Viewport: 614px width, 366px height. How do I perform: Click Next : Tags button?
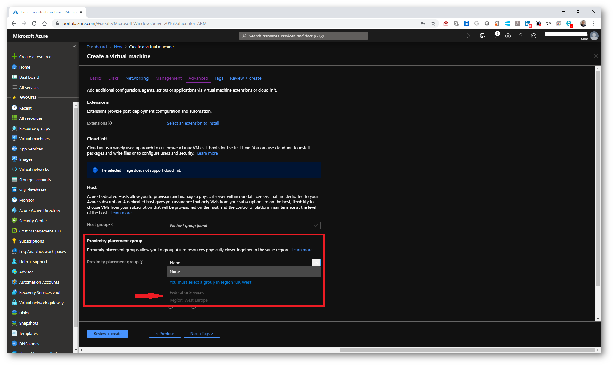[202, 334]
